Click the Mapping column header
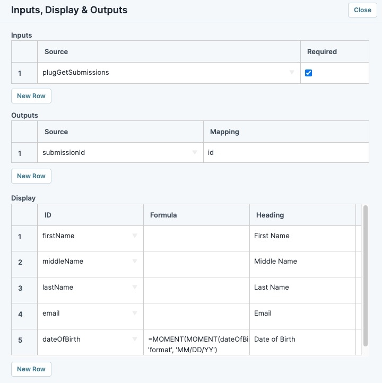Screen dimensions: 382x383 point(286,132)
